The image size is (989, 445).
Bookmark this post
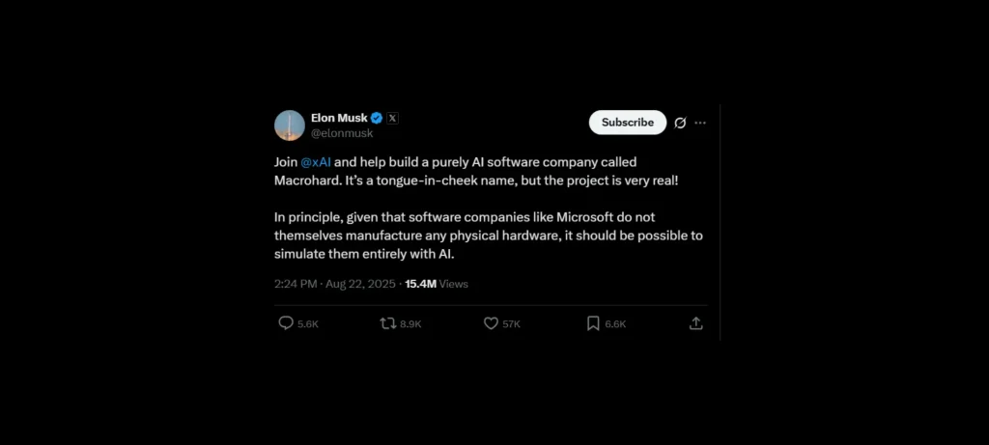click(593, 323)
